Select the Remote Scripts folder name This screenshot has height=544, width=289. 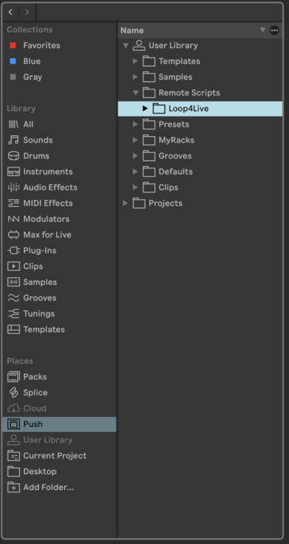point(189,93)
